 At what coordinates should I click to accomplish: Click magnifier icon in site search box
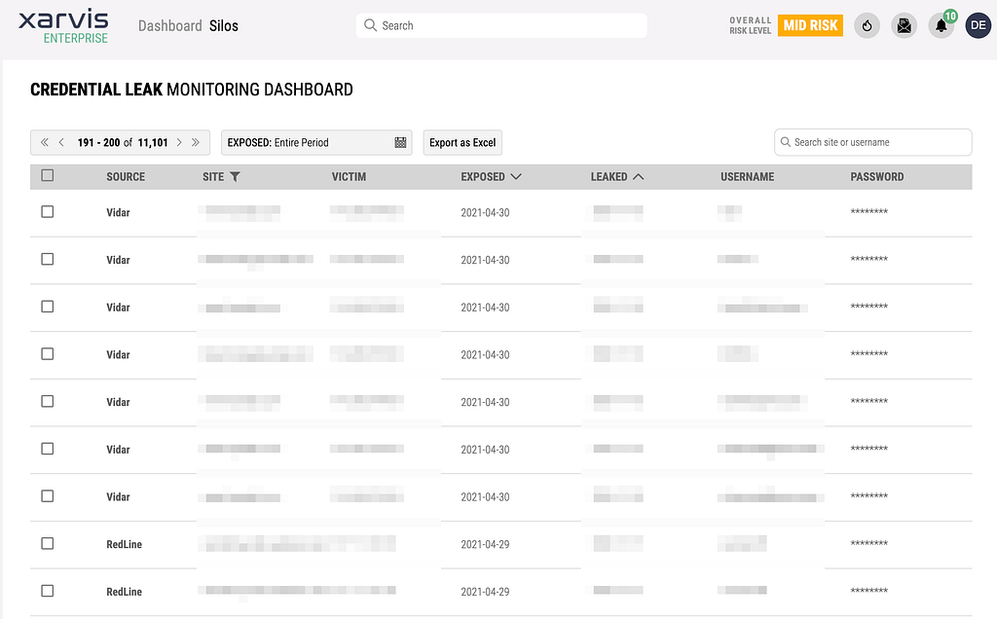(x=786, y=142)
